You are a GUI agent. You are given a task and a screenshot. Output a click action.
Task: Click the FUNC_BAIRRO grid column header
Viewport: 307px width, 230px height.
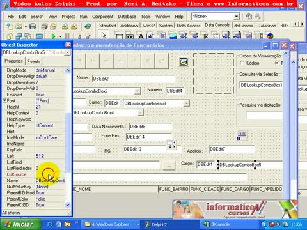click(173, 189)
